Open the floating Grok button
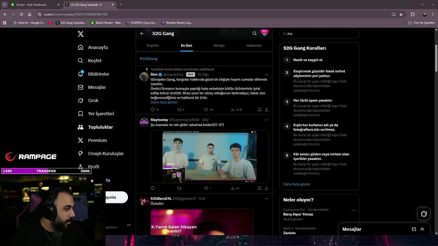This screenshot has width=438, height=246. point(424,214)
